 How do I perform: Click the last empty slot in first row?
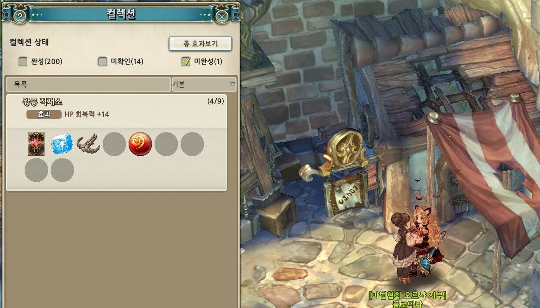coord(192,144)
